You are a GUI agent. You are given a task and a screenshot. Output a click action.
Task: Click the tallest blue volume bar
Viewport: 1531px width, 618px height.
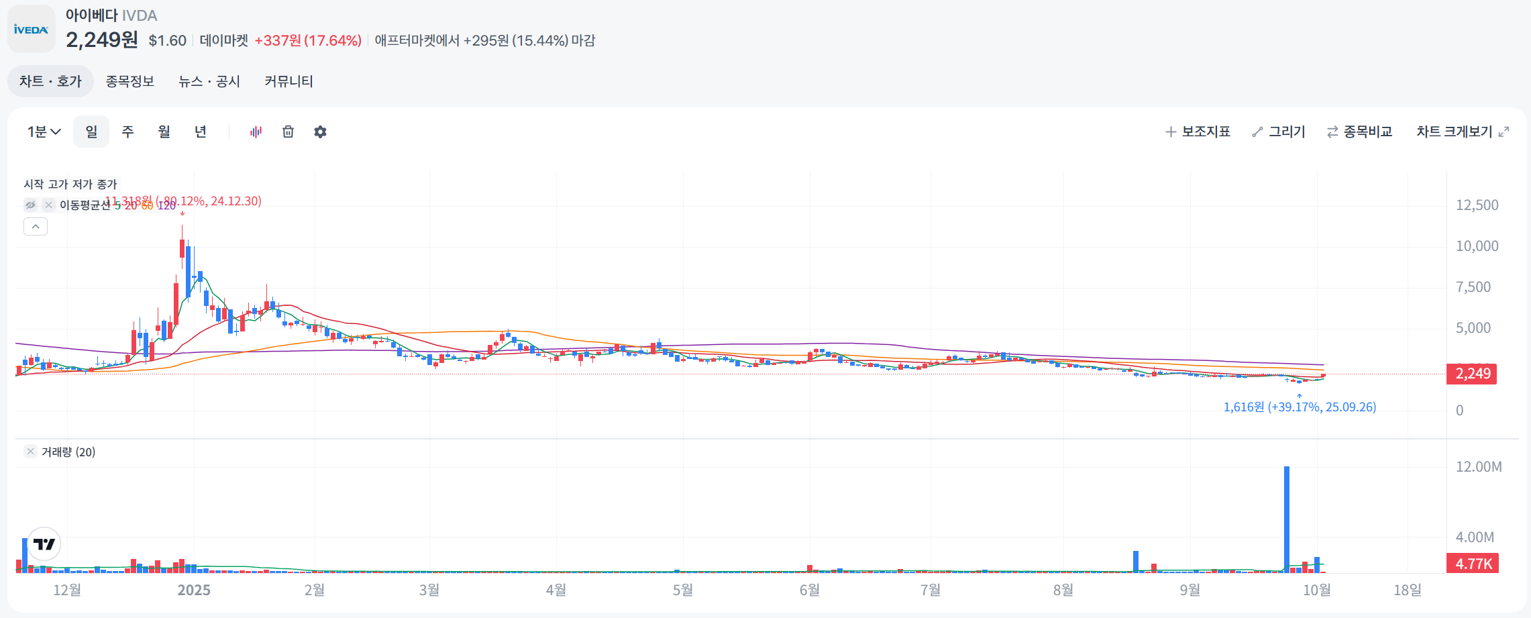click(1287, 519)
